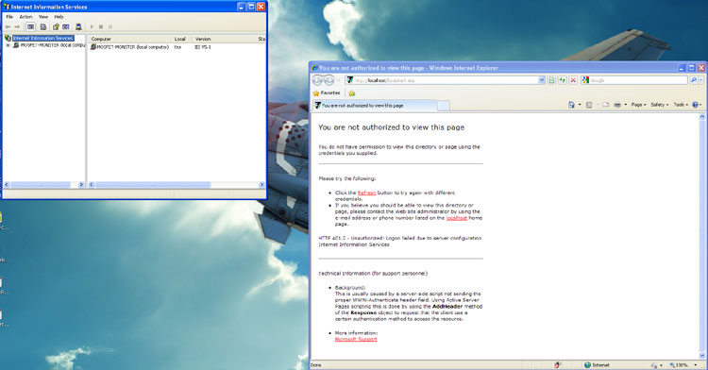Click the IE Stop loading X icon
708x370 pixels.
click(x=573, y=80)
